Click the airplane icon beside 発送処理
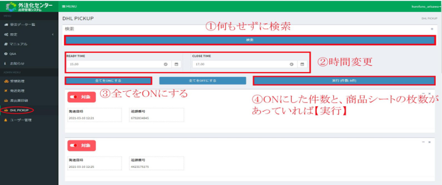Screen dimensions: 442x185 (6, 91)
